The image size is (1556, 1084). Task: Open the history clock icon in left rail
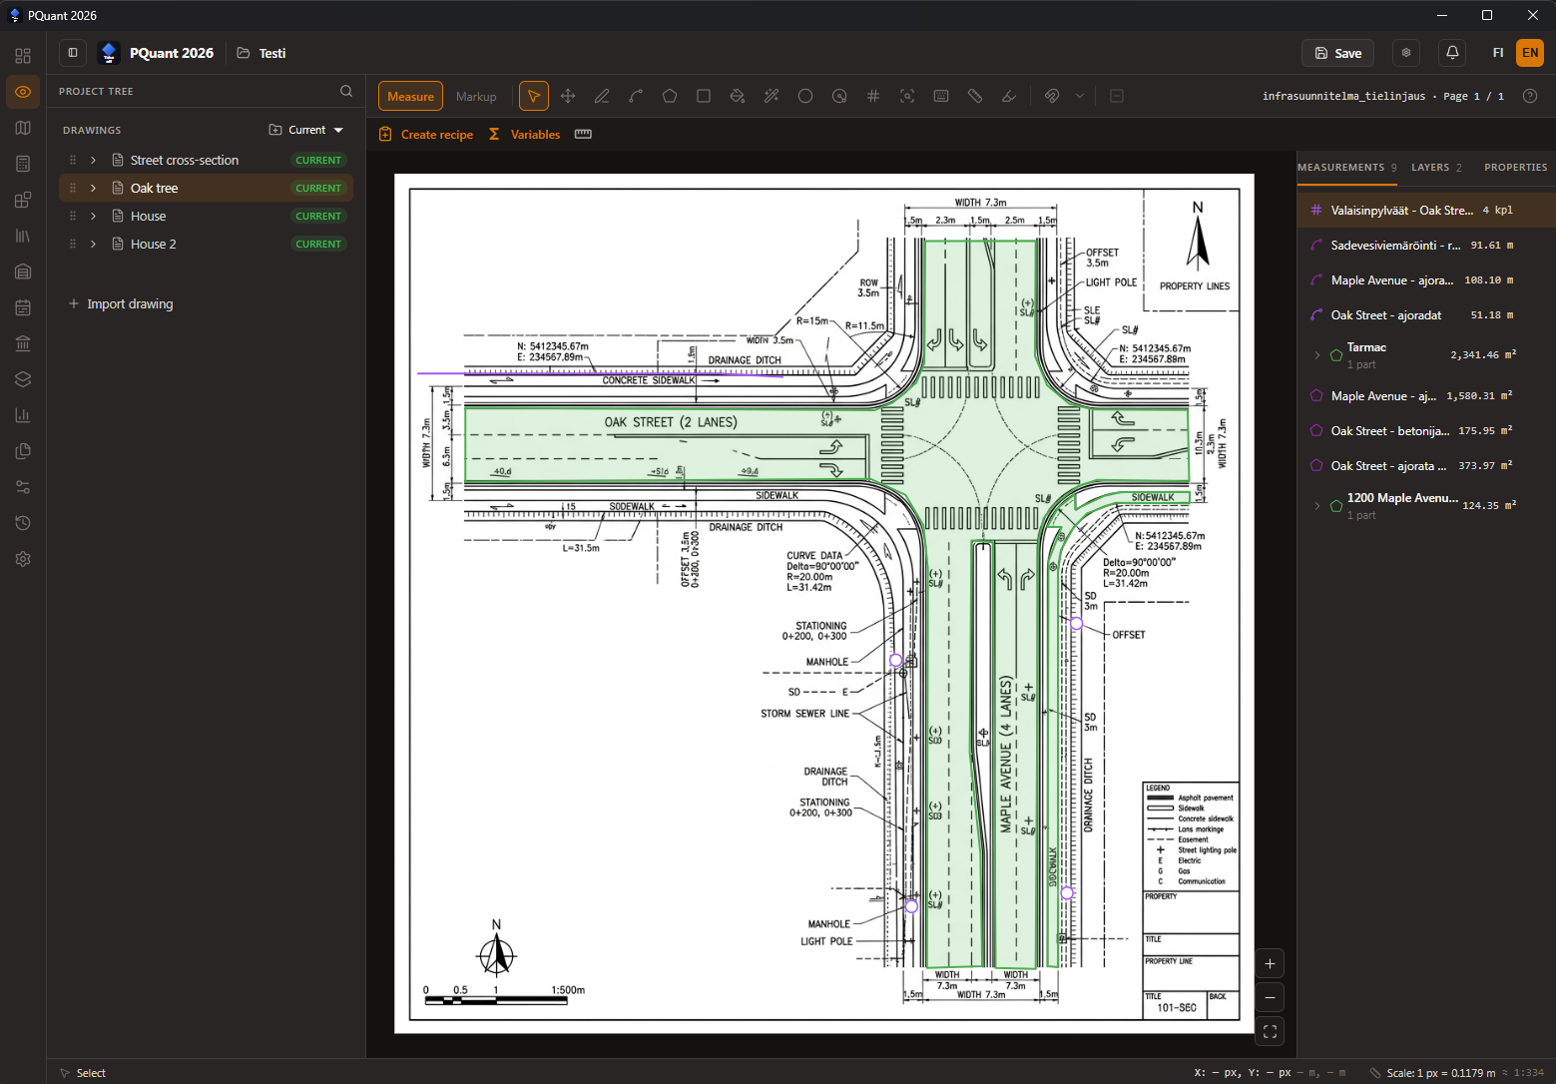(x=23, y=523)
